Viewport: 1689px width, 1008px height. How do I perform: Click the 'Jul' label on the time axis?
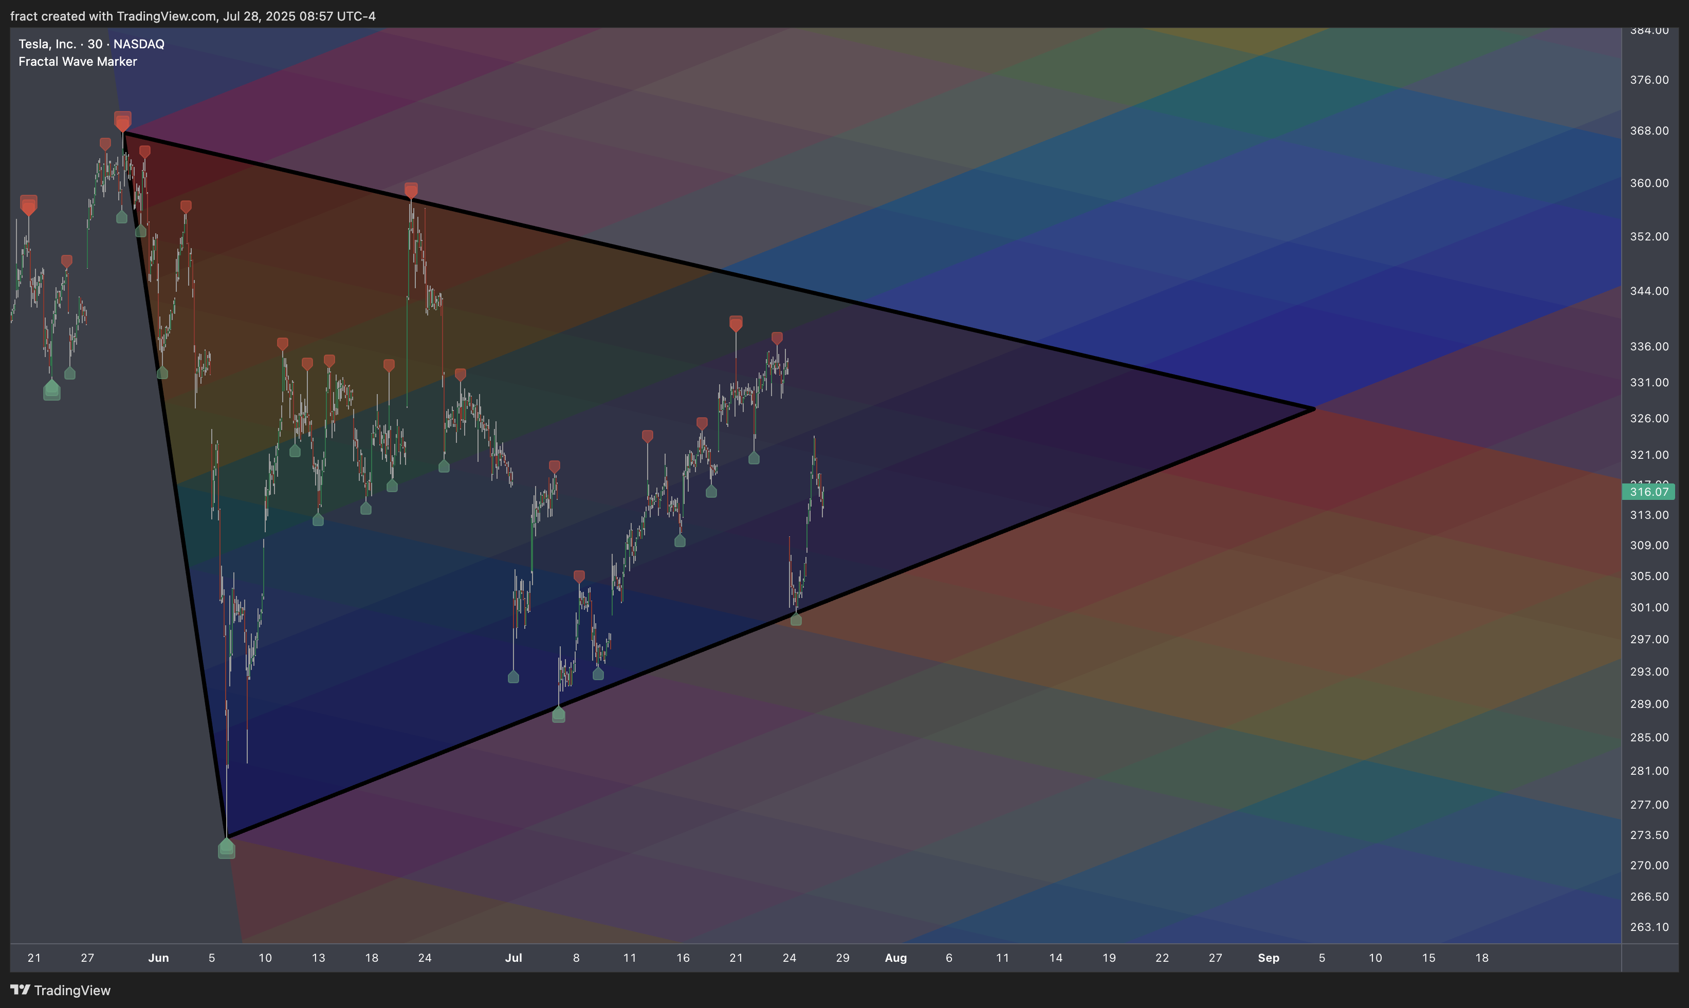(x=513, y=958)
